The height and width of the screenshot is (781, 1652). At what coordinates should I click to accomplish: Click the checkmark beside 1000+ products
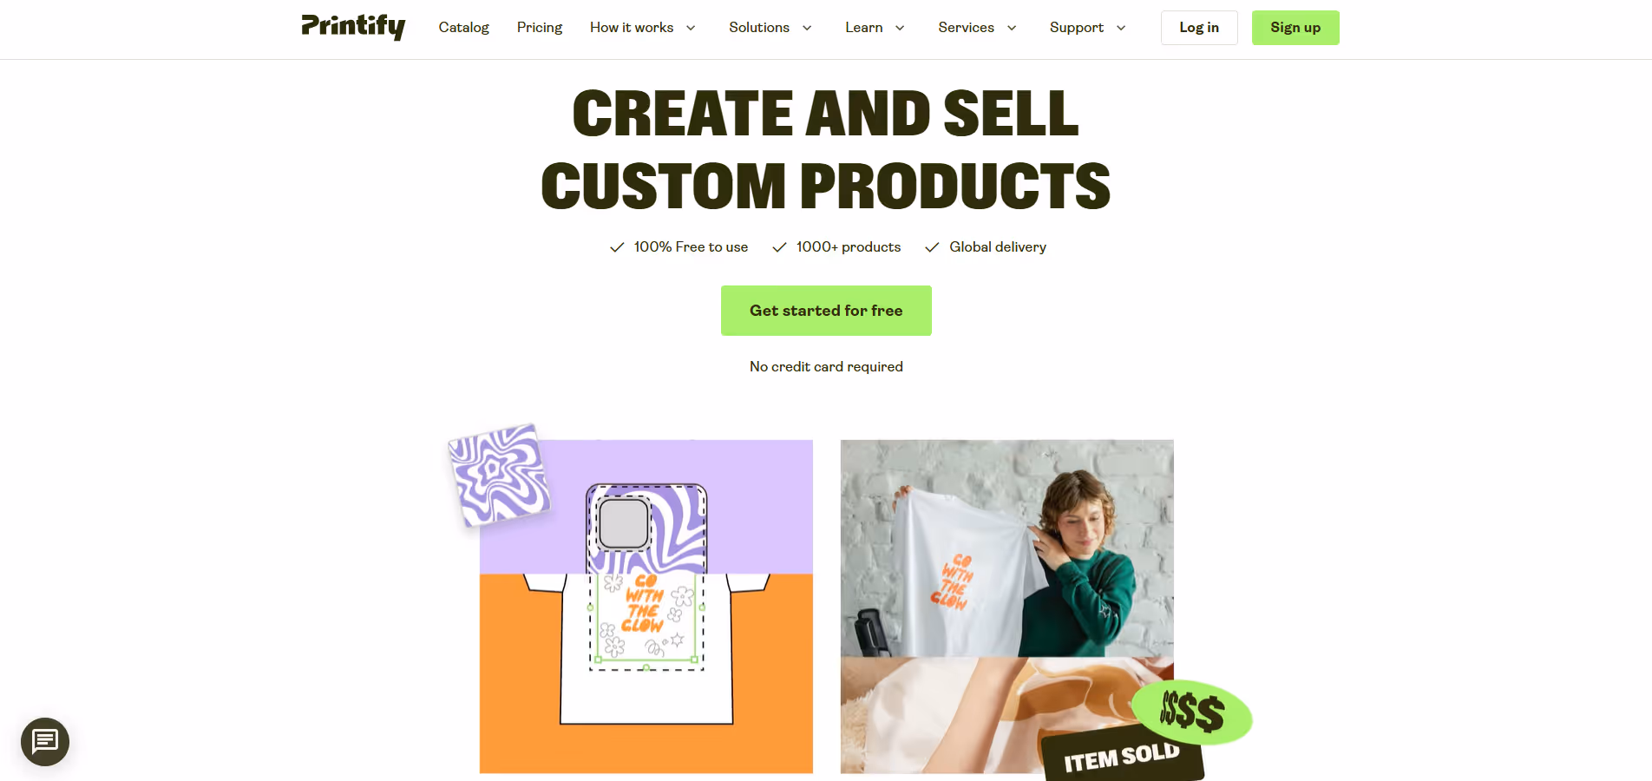[x=779, y=247]
